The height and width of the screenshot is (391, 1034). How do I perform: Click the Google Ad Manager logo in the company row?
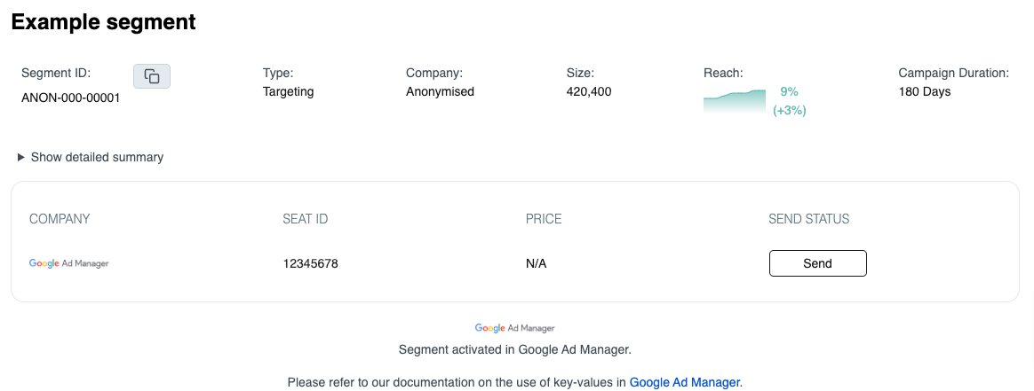(69, 263)
